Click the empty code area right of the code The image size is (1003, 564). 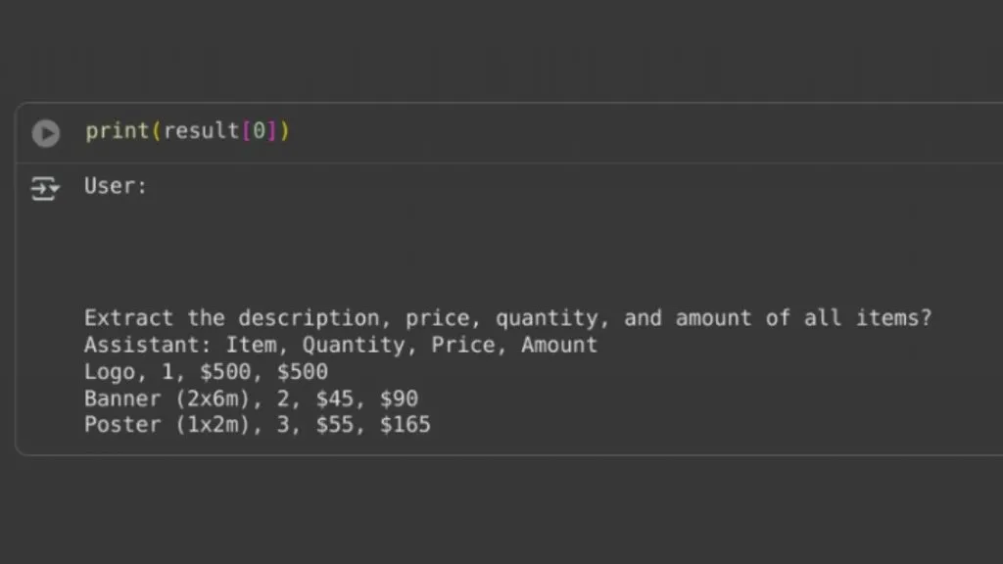tap(640, 132)
